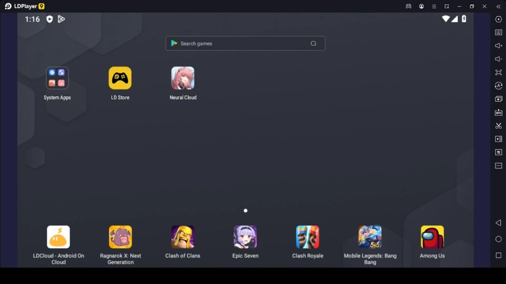Open the hamburger menu in the title bar
This screenshot has height=284, width=506.
tap(434, 6)
